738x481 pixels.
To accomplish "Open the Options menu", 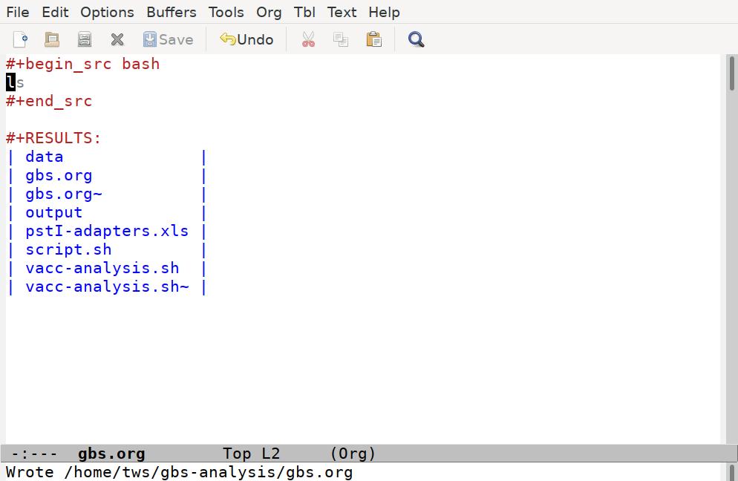I will [108, 12].
